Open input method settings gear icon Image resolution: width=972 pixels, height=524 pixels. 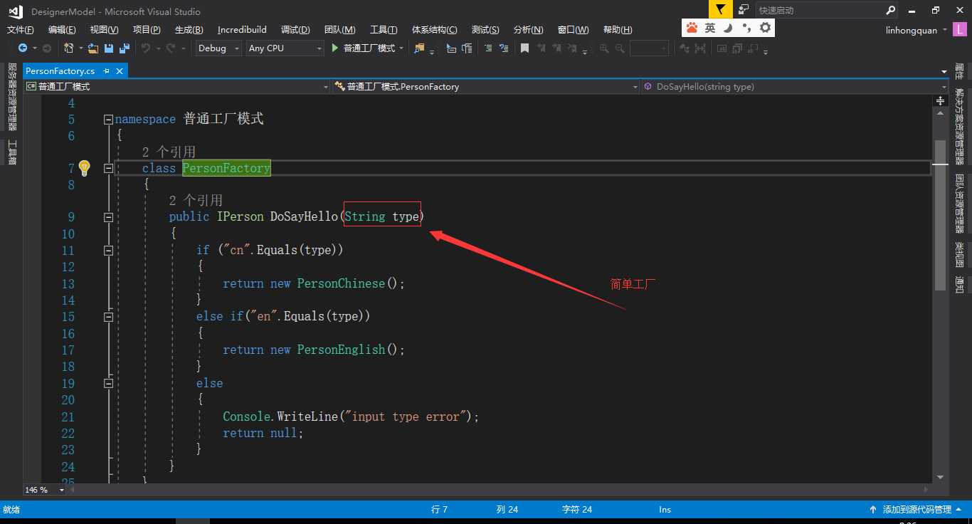point(765,28)
